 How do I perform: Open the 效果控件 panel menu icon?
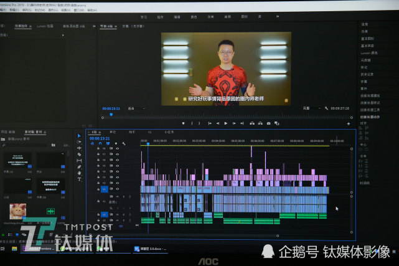pos(31,26)
